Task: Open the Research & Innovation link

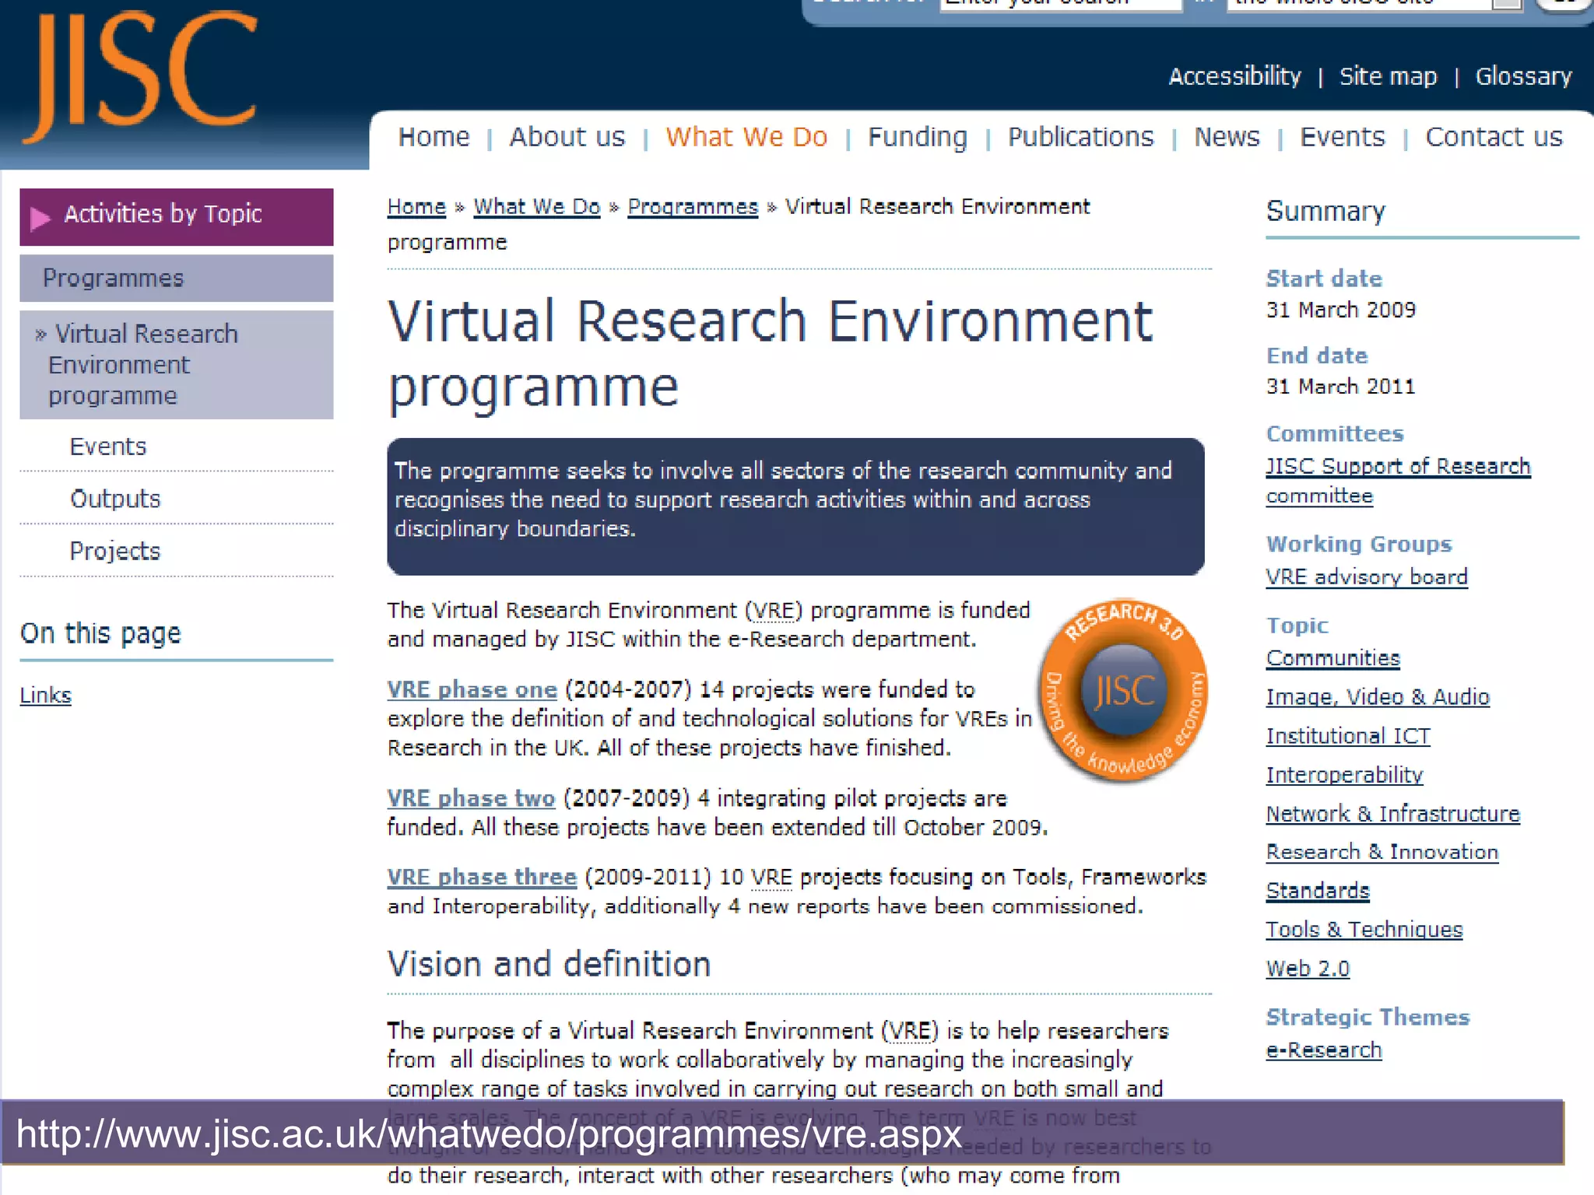Action: tap(1382, 852)
